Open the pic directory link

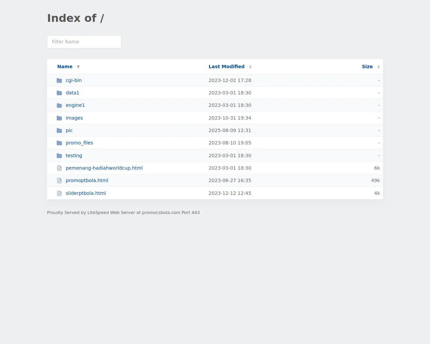(x=69, y=130)
